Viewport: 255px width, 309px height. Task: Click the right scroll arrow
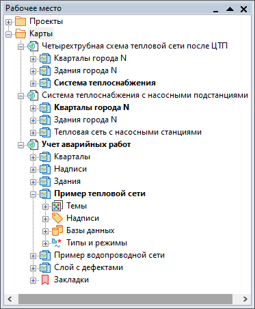tap(245, 299)
